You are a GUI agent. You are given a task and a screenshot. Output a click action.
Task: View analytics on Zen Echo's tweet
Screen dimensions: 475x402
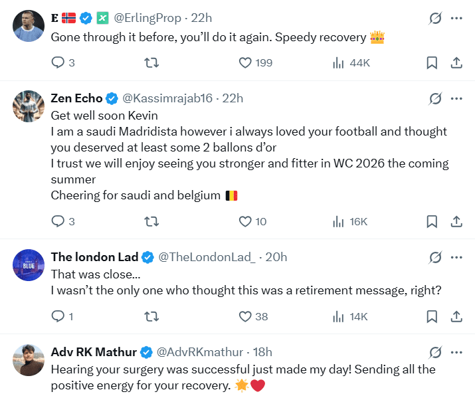(x=338, y=221)
